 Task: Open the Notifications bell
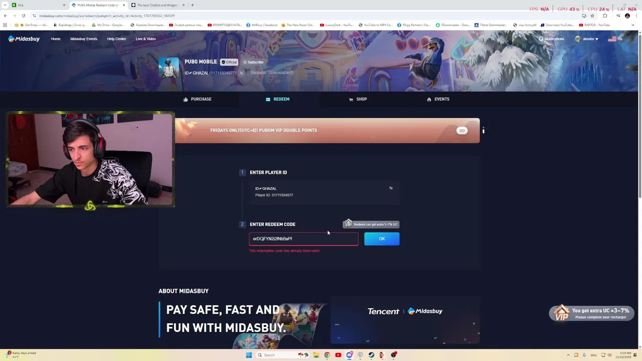click(551, 39)
